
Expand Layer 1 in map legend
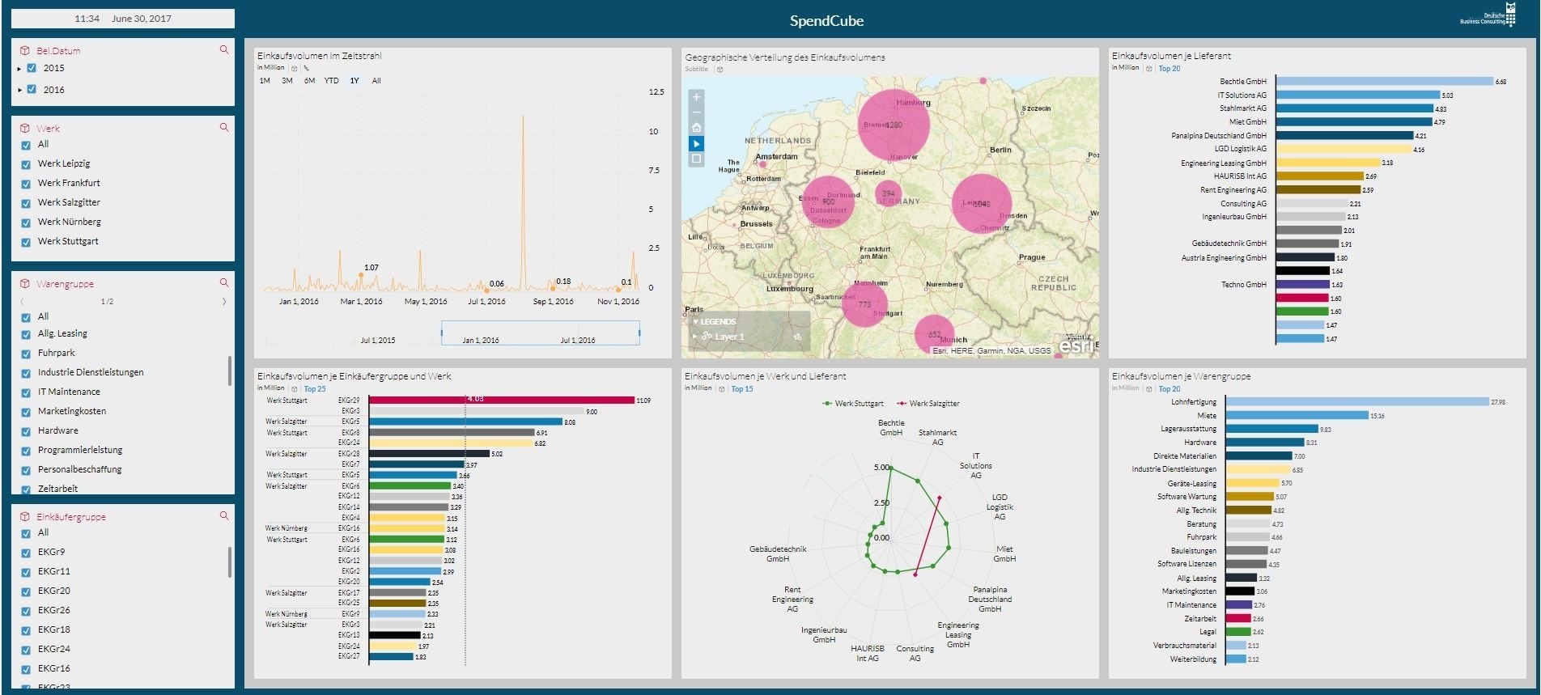point(694,337)
